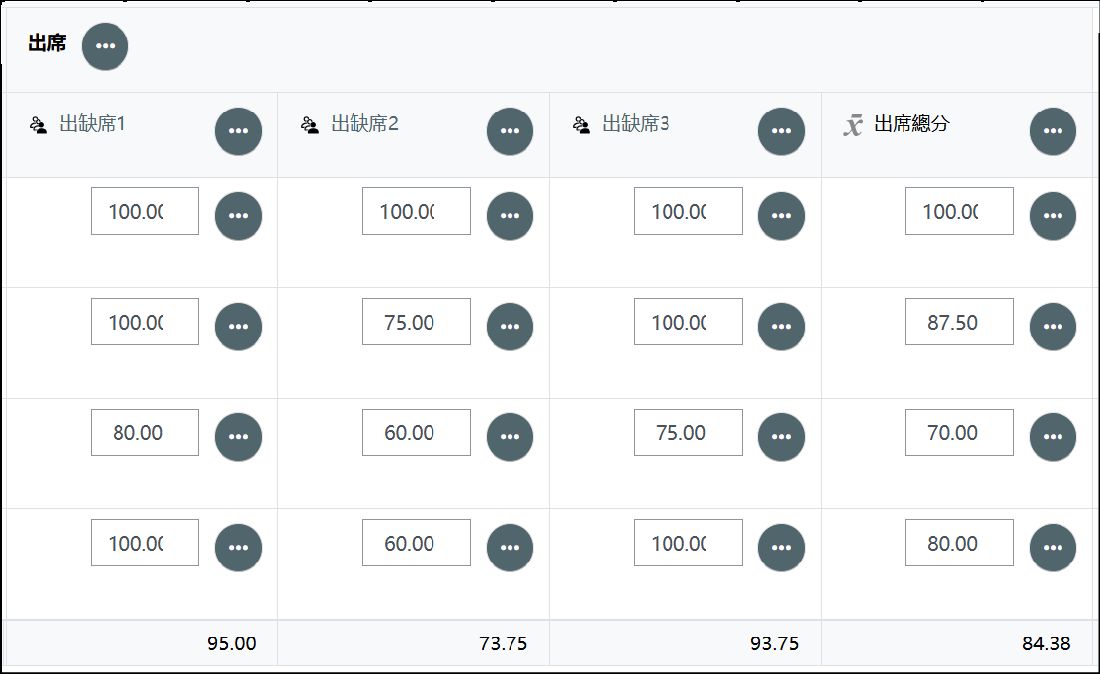Open cell menu next to 80.00 in 出缺席1

point(239,437)
